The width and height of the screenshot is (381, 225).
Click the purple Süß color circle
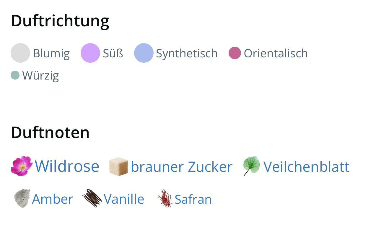coord(90,53)
